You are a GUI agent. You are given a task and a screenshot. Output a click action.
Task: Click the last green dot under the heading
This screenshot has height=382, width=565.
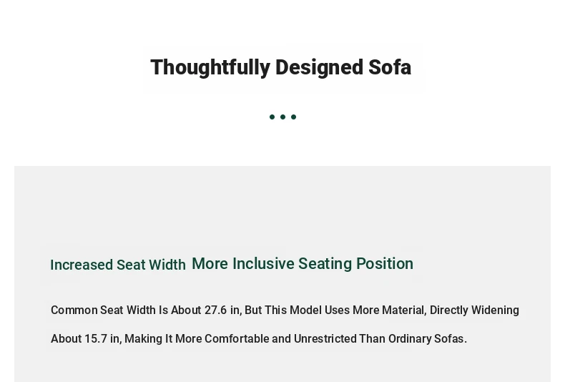pyautogui.click(x=294, y=117)
